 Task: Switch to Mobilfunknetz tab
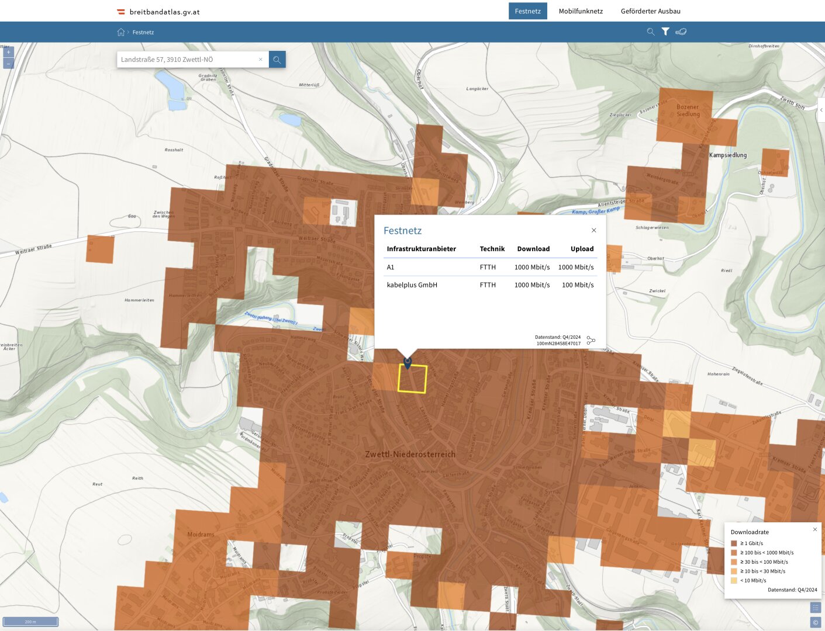coord(581,11)
